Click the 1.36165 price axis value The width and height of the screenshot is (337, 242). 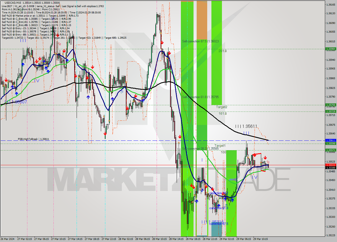pos(331,5)
